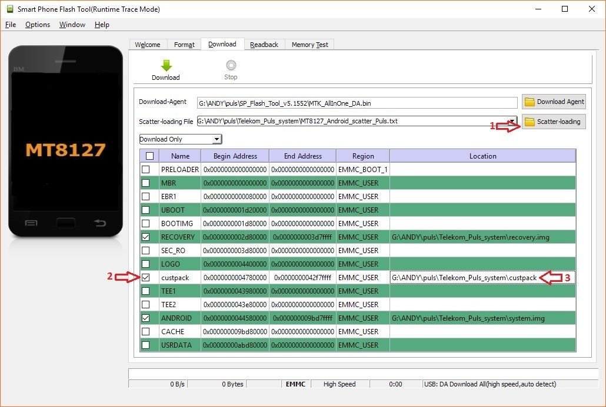The height and width of the screenshot is (407, 606).
Task: Enable the PRELOADER checkbox
Action: point(146,169)
